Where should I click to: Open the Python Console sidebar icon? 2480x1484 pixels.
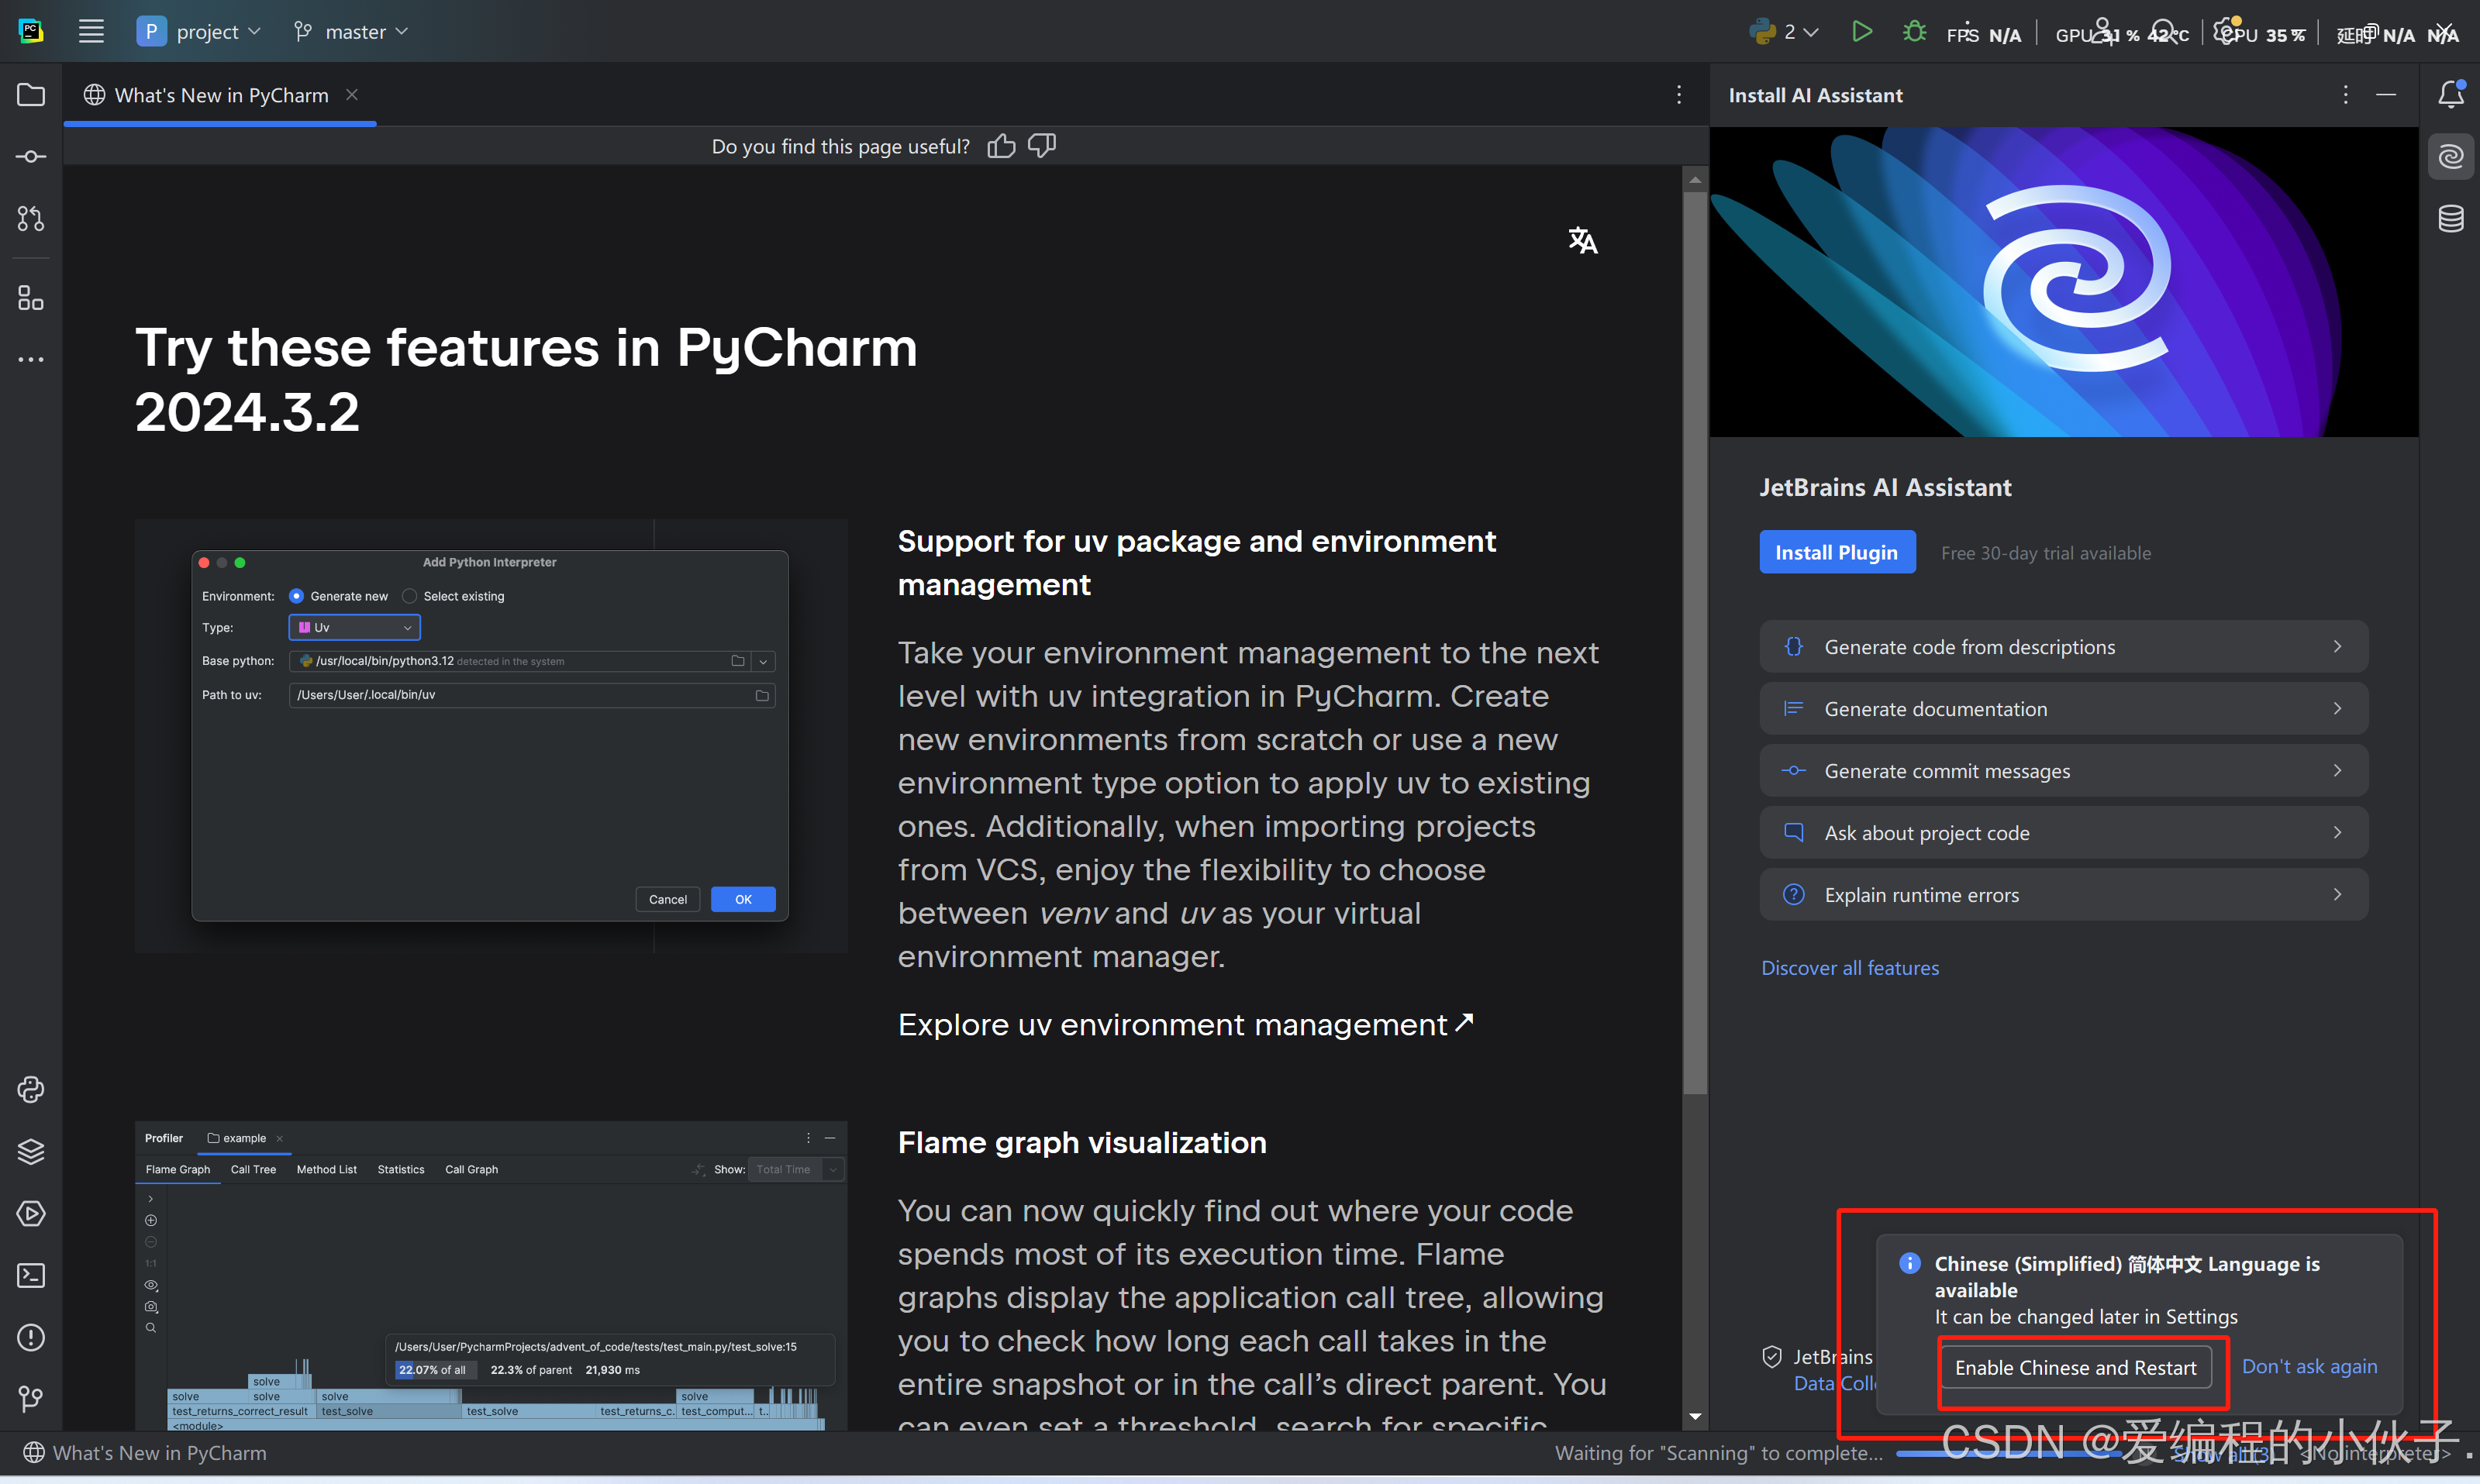click(x=31, y=1089)
